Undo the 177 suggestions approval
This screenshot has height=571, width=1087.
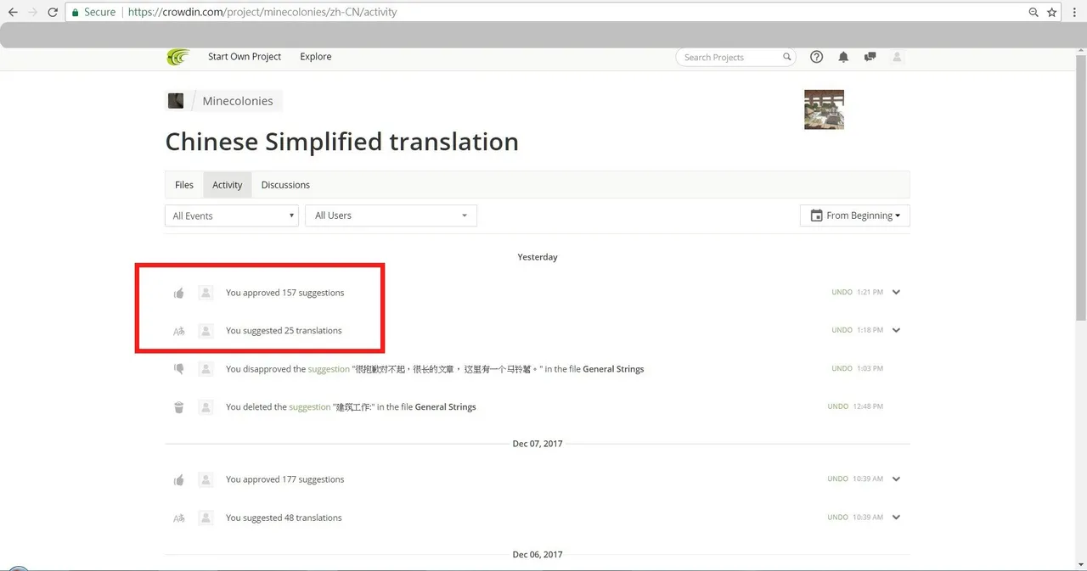click(838, 479)
